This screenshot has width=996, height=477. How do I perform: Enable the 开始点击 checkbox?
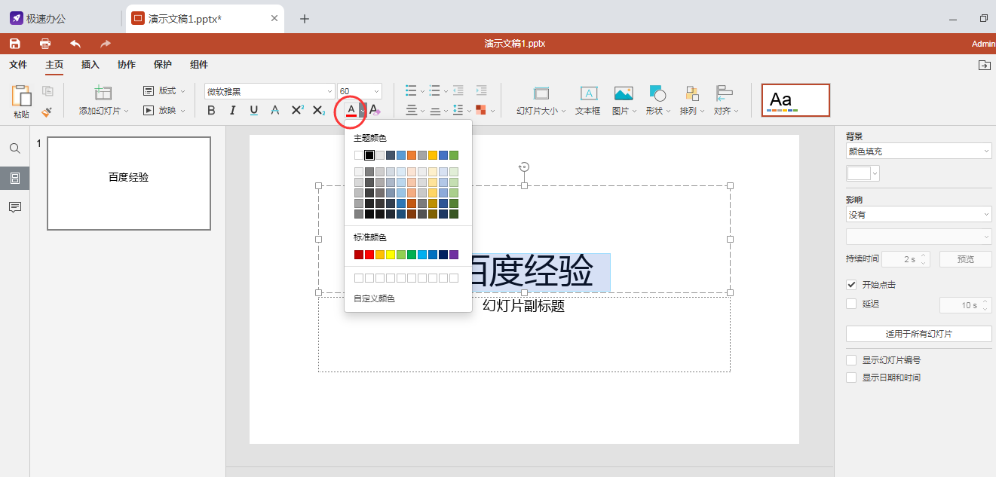point(851,284)
